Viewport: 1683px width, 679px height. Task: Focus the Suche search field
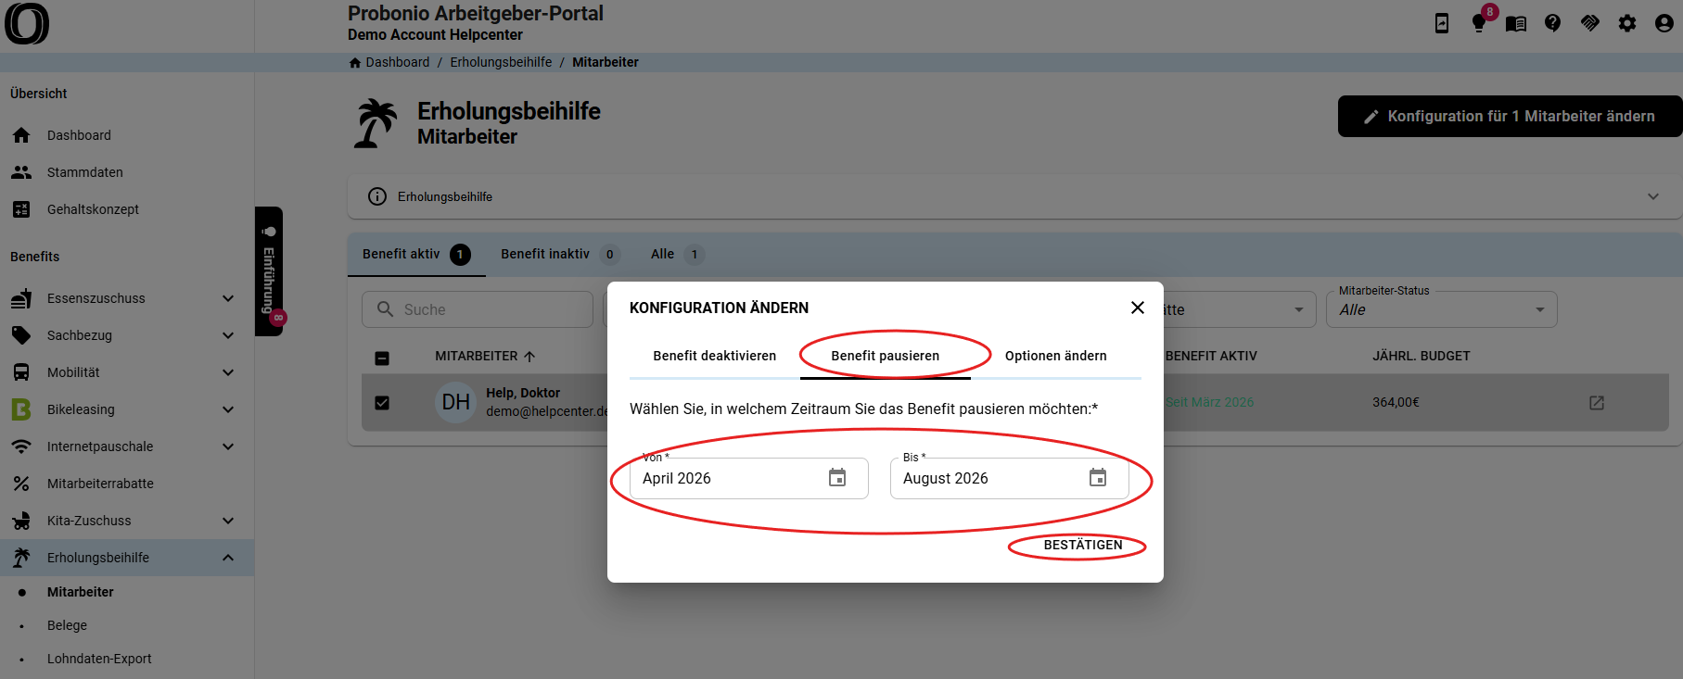tap(478, 309)
